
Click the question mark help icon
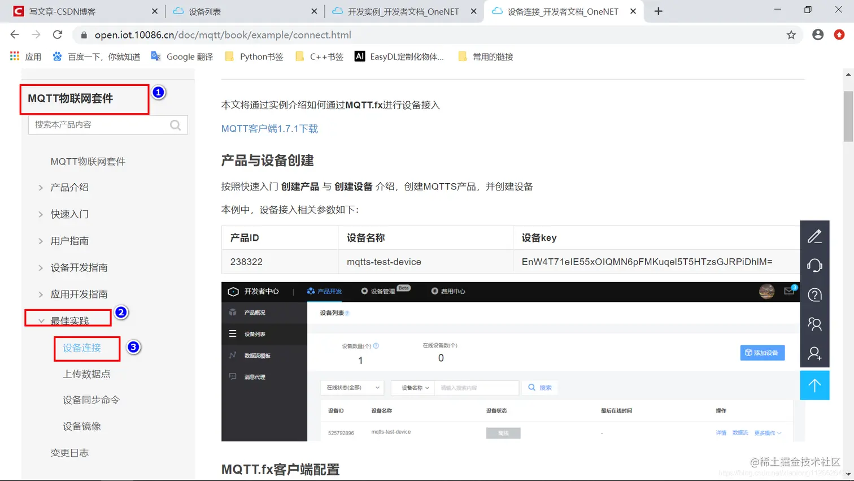pyautogui.click(x=814, y=294)
